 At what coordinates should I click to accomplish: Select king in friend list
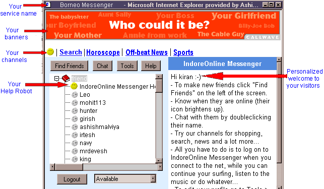85,159
